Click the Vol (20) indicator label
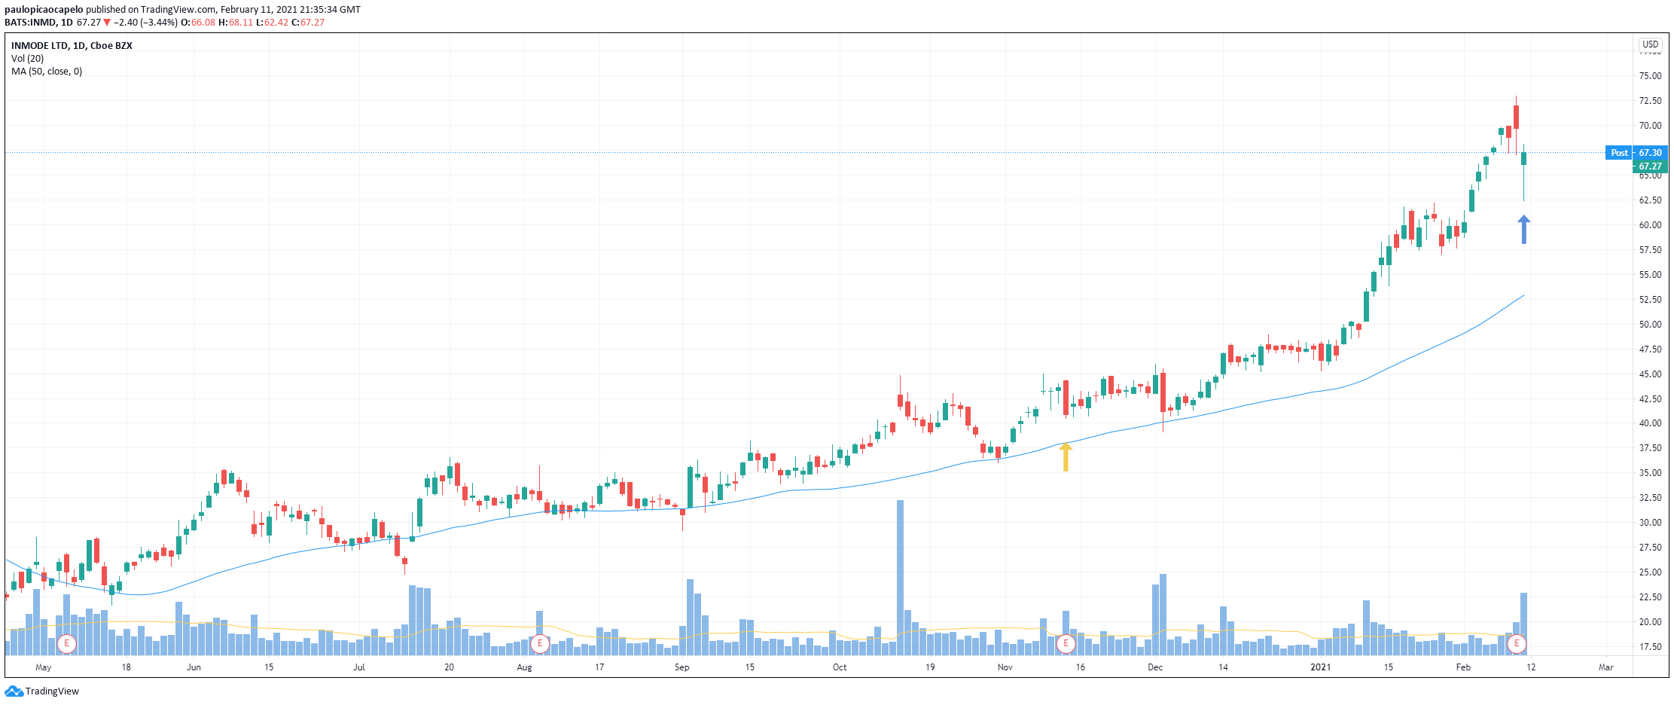 coord(27,59)
